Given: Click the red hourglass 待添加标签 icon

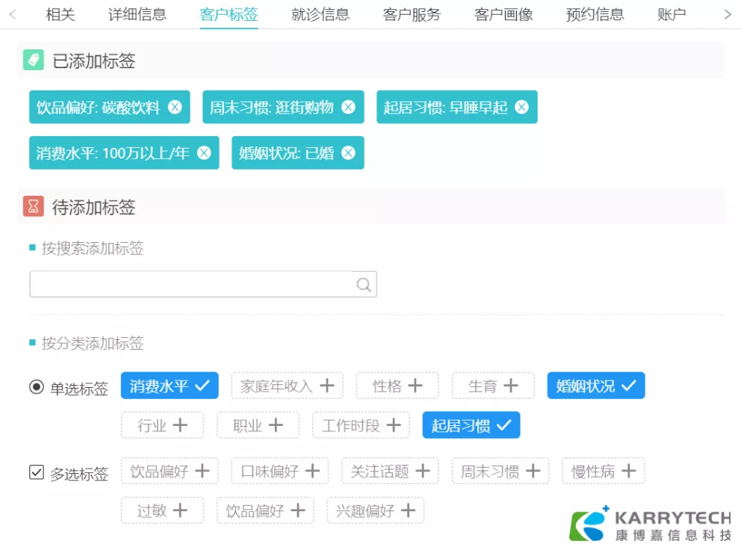Looking at the screenshot, I should 34,206.
